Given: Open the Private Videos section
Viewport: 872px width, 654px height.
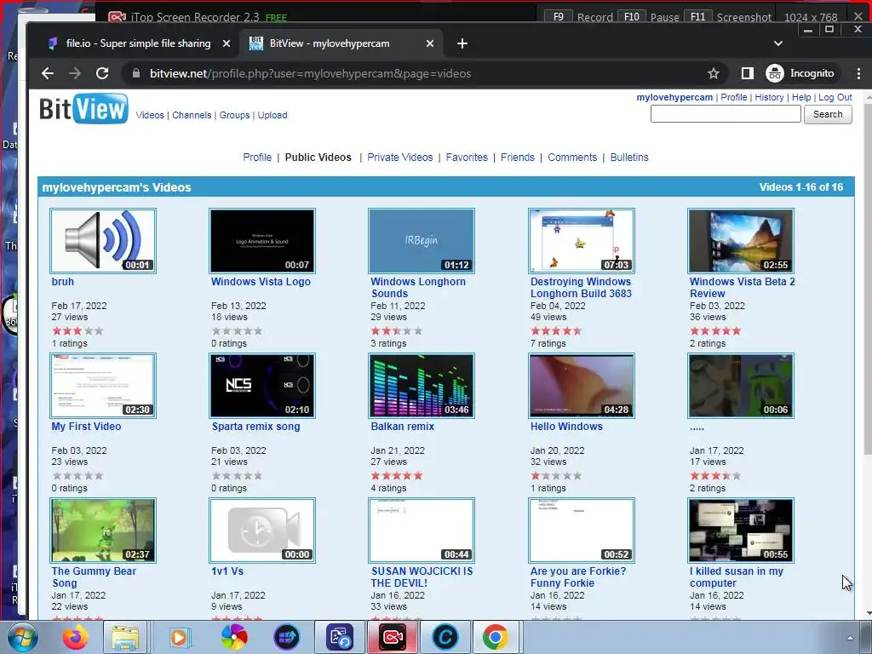Looking at the screenshot, I should [x=400, y=158].
